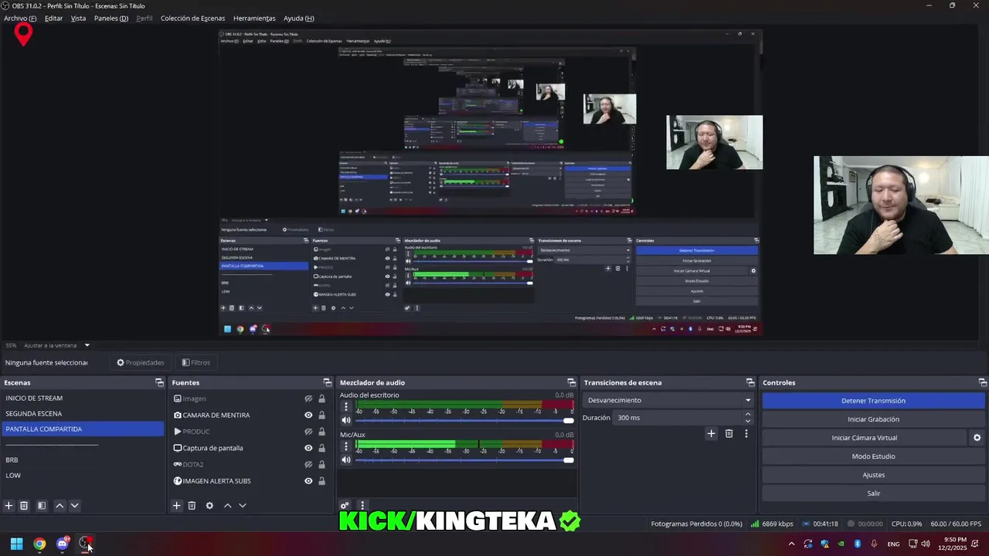Open transition properties three-dot menu
The height and width of the screenshot is (556, 989).
pyautogui.click(x=746, y=434)
